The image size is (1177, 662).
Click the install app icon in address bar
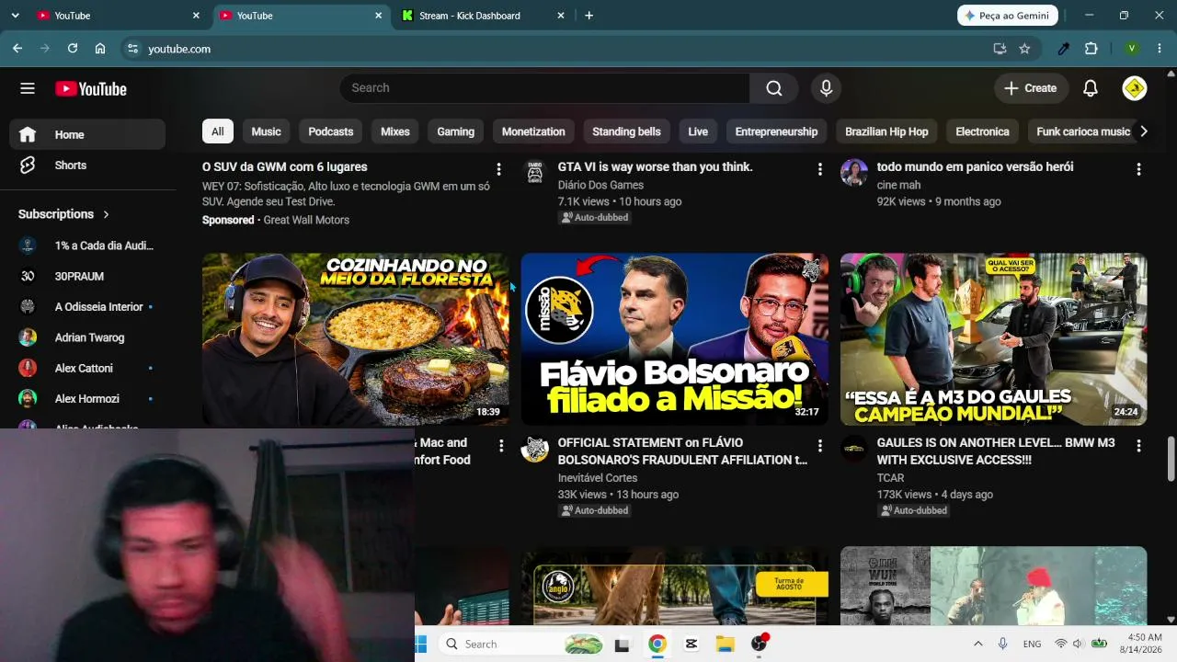click(x=1000, y=49)
